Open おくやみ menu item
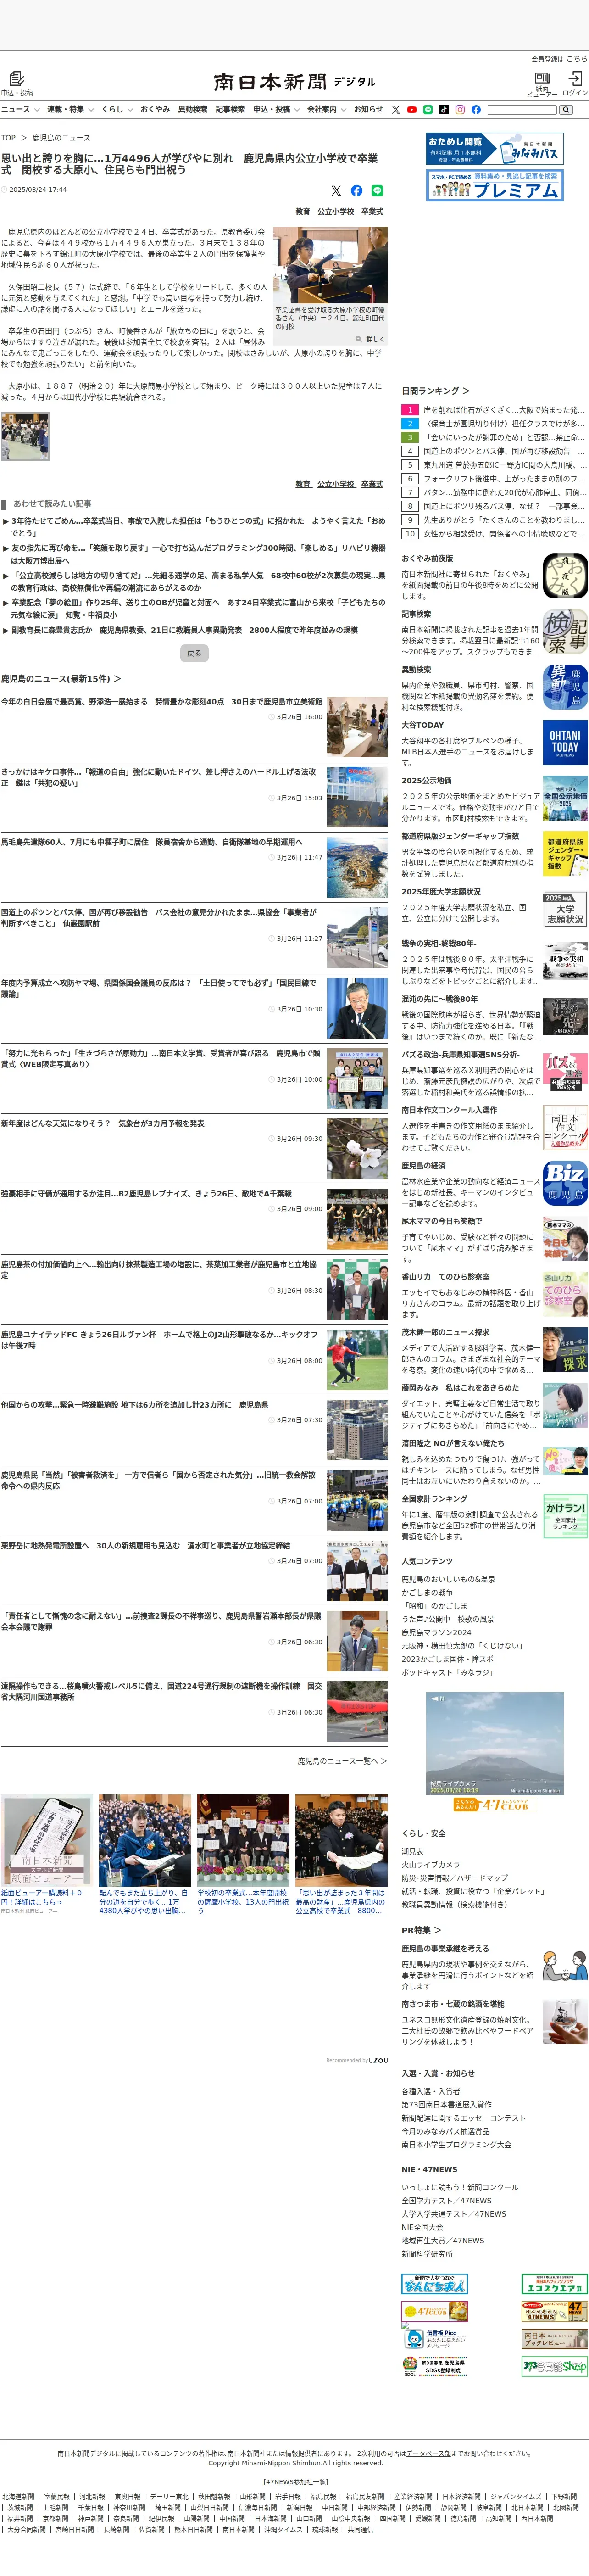This screenshot has height=2576, width=589. tap(155, 110)
